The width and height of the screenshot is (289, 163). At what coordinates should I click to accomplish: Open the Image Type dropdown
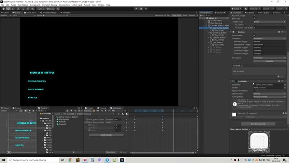270,22
